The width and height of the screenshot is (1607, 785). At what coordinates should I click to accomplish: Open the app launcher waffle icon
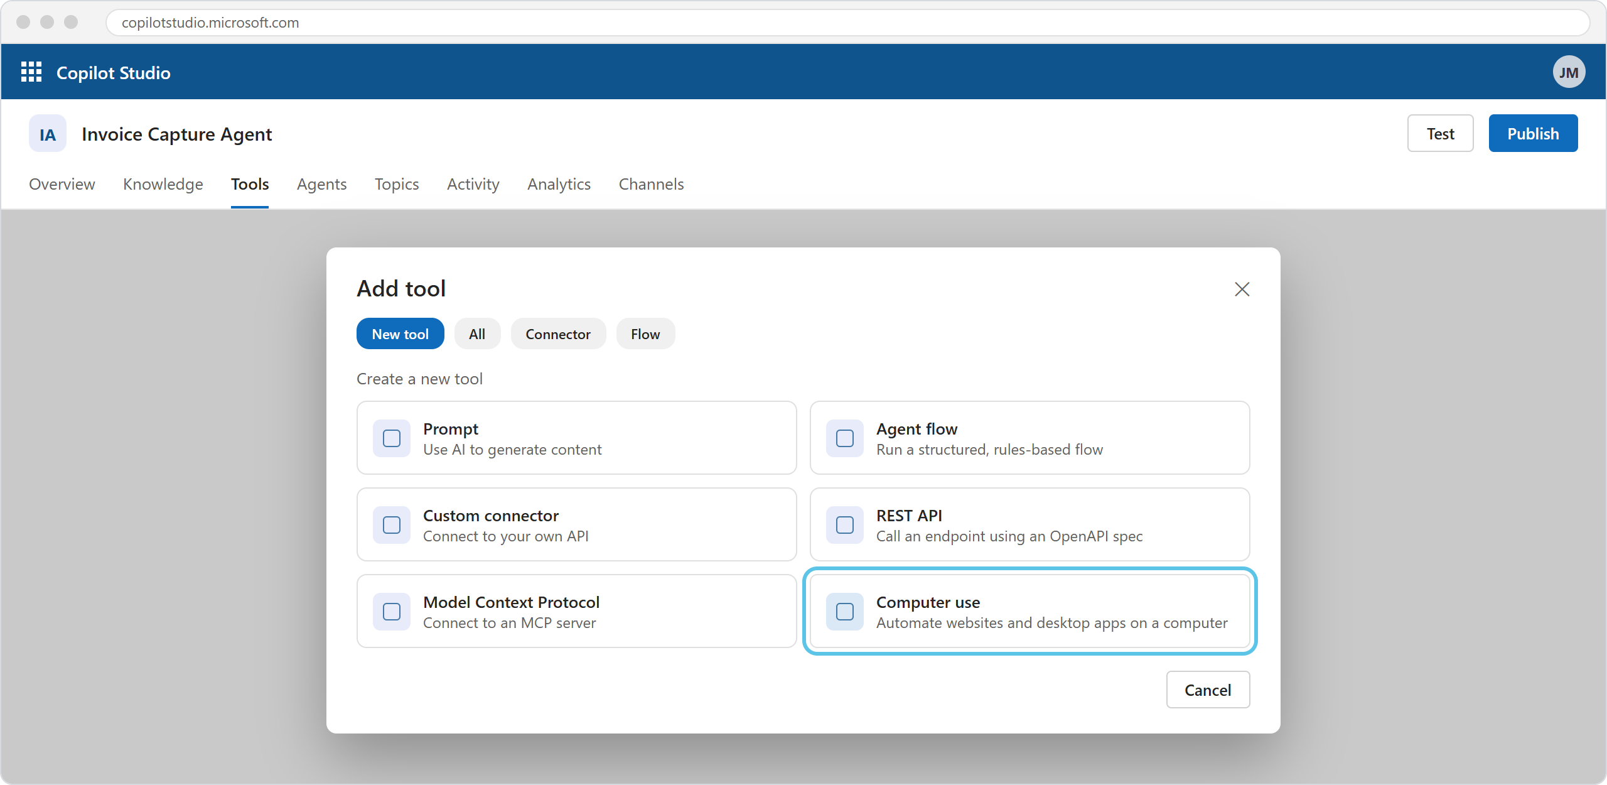(x=31, y=72)
